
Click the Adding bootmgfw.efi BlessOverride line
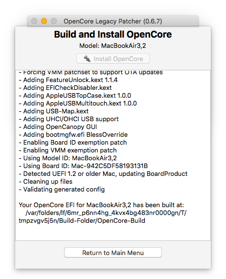click(x=73, y=135)
